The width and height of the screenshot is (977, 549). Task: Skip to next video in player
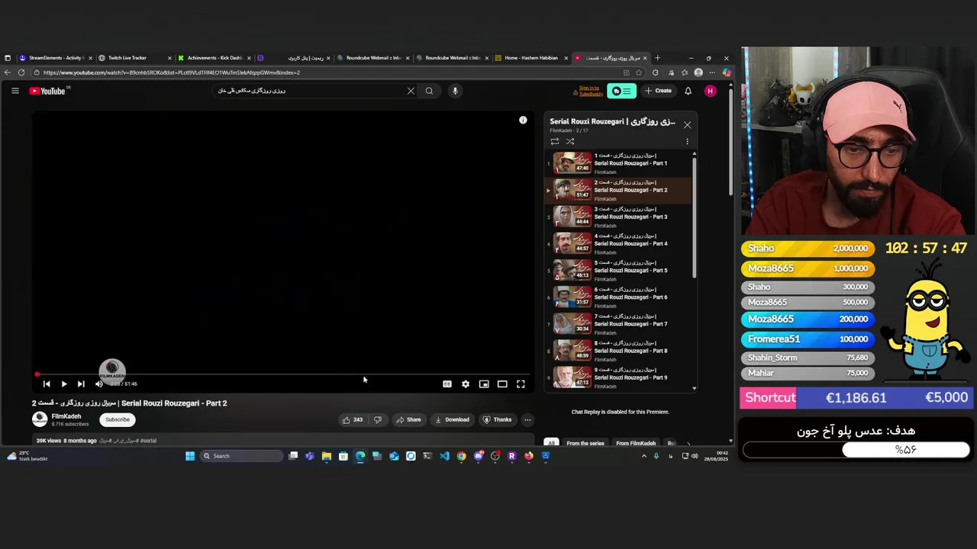[81, 384]
